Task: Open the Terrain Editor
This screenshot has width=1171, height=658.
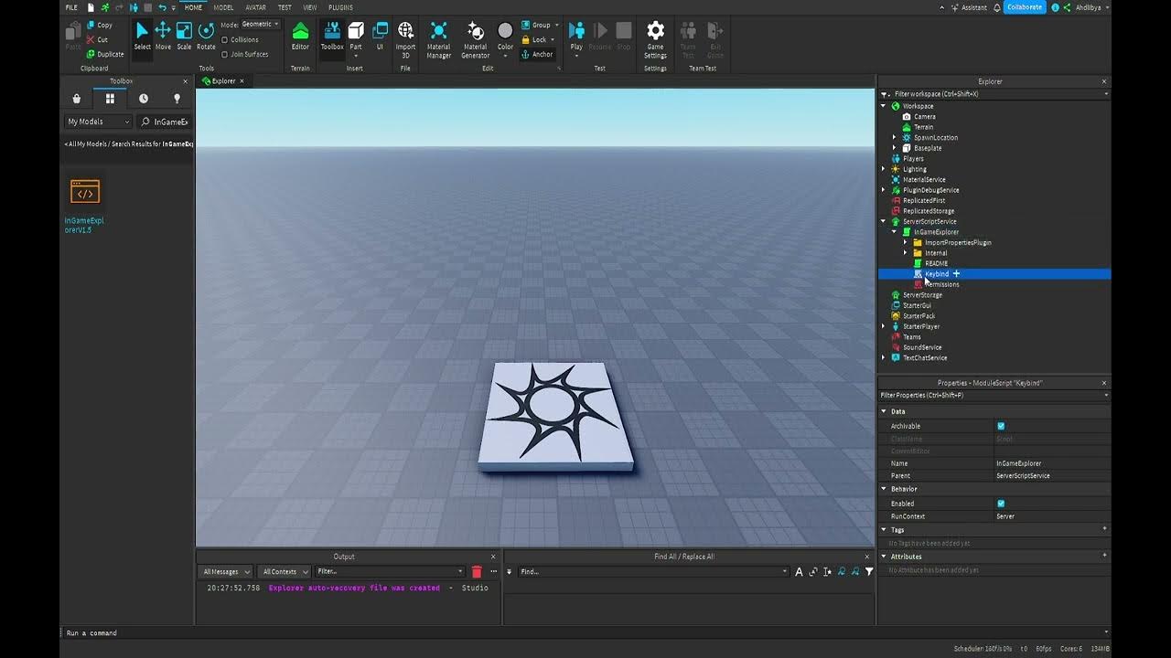Action: [300, 37]
